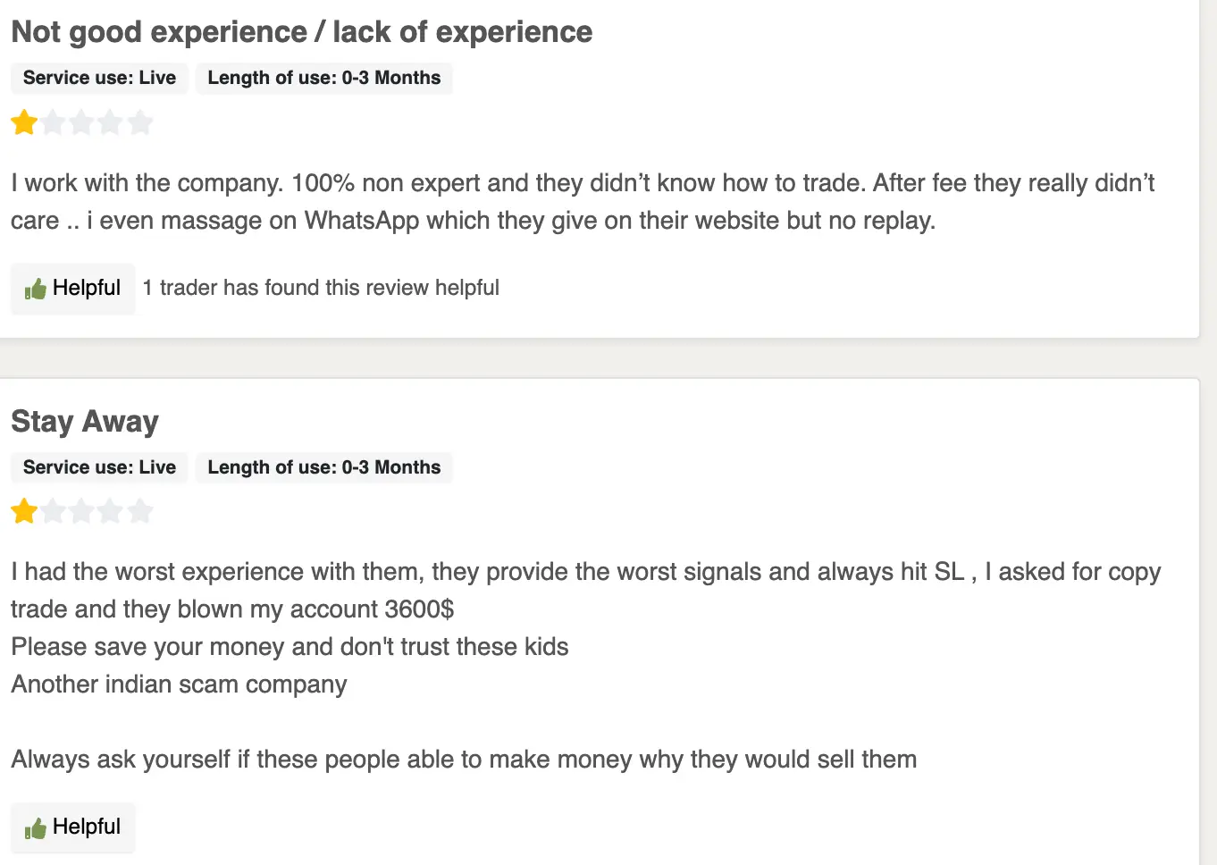Image resolution: width=1217 pixels, height=865 pixels.
Task: Click the fourth star in Stay Away review
Action: click(111, 512)
